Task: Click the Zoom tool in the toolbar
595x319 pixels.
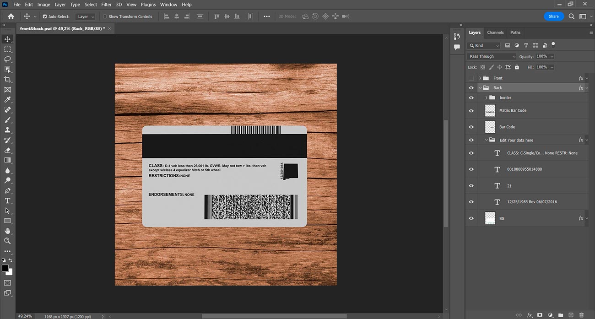Action: (7, 241)
